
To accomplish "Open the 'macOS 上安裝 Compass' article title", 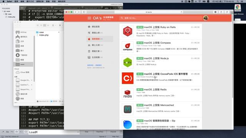I will pos(157,43).
